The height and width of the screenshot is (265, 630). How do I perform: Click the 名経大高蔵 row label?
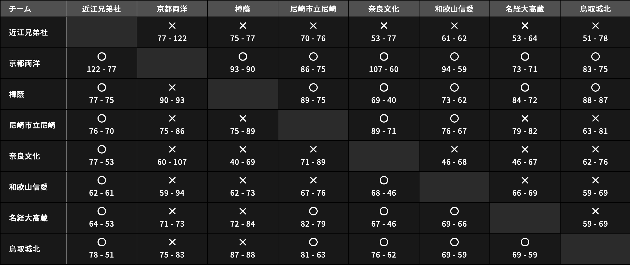[28, 218]
